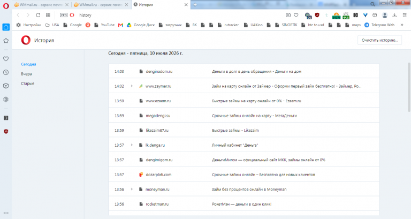Switch to the first WMmail.ru tab

click(41, 5)
